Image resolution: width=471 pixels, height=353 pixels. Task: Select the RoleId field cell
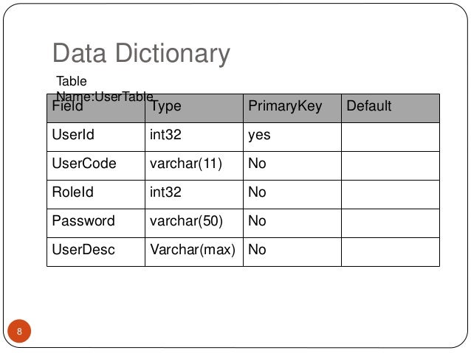coord(96,195)
